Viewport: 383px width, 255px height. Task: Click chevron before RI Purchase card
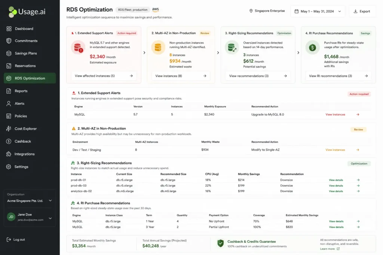(298, 53)
